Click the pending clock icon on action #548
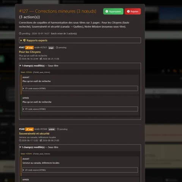The image size is (182, 182). coord(58,129)
